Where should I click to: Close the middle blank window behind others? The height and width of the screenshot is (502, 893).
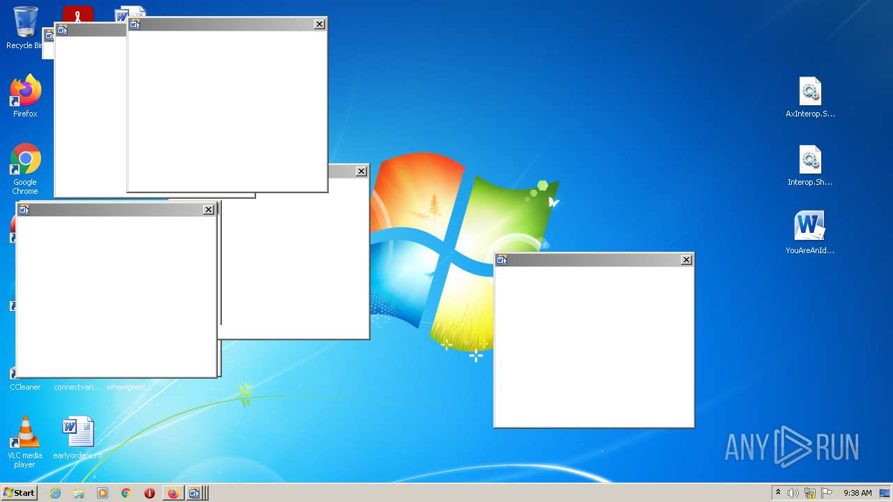361,171
